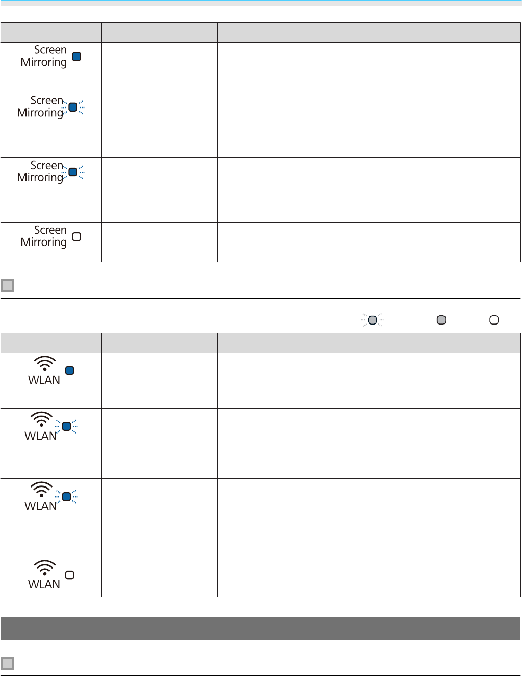Click the unlit WLAN indicator square
The image size is (522, 676).
(70, 575)
